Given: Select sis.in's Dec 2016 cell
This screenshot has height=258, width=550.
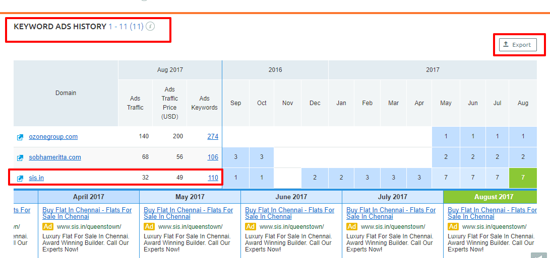Looking at the screenshot, I should pyautogui.click(x=315, y=178).
